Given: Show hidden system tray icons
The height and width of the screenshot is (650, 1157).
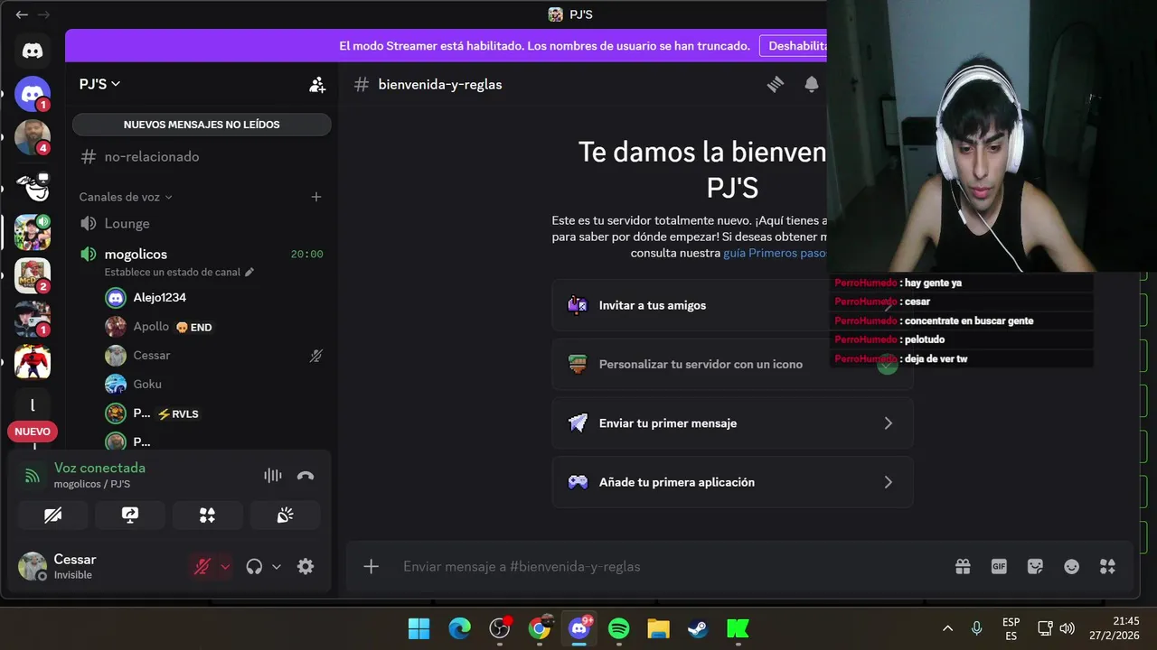Looking at the screenshot, I should (x=947, y=628).
